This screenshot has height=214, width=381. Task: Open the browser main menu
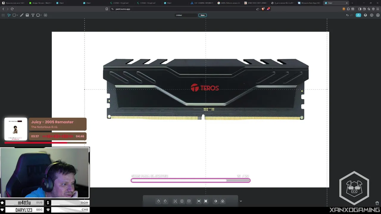coord(378,9)
